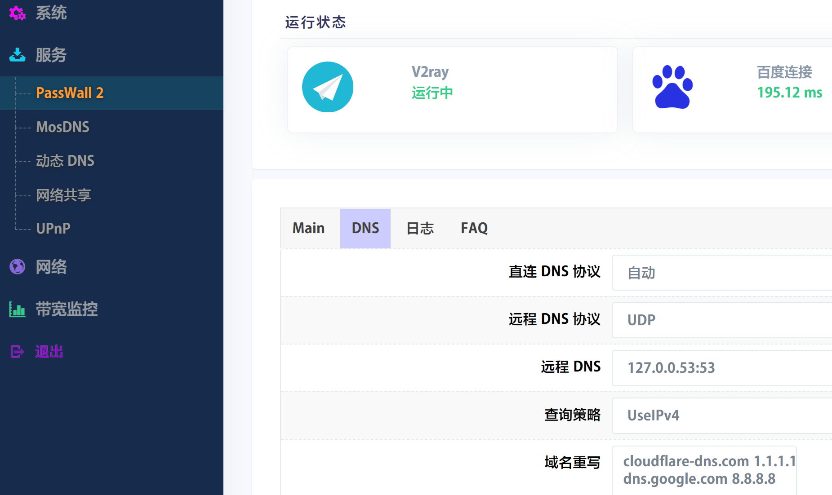Click the 域名重写 text area
Image resolution: width=832 pixels, height=495 pixels.
click(x=704, y=470)
